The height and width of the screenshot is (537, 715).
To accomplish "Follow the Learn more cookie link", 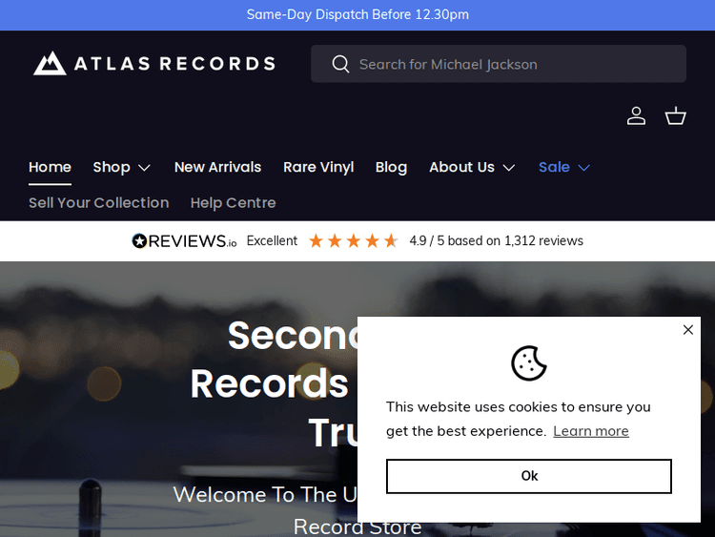I will point(591,431).
